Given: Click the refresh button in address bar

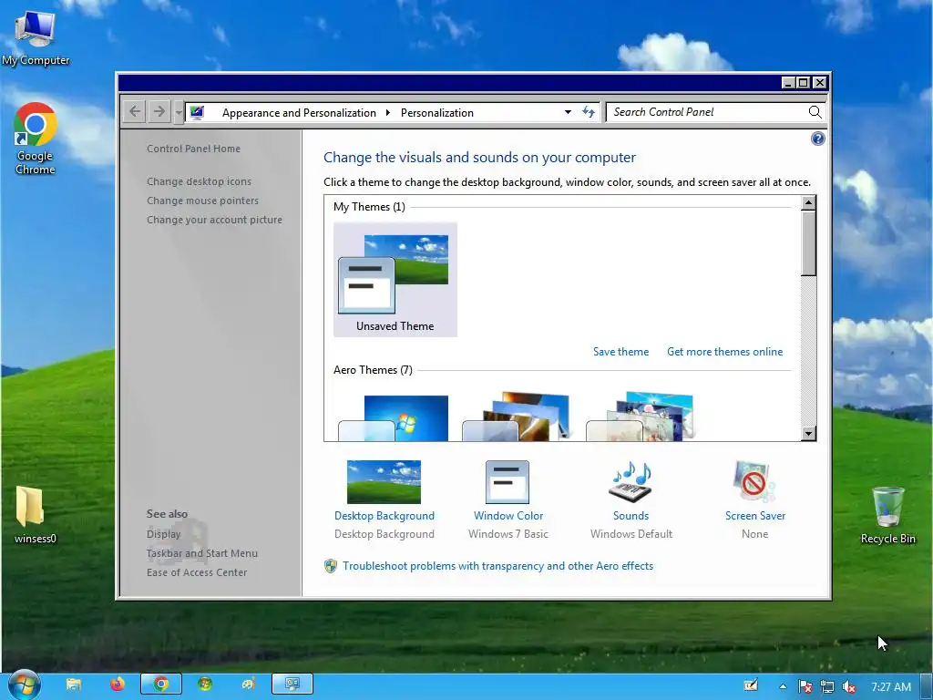Looking at the screenshot, I should [589, 112].
